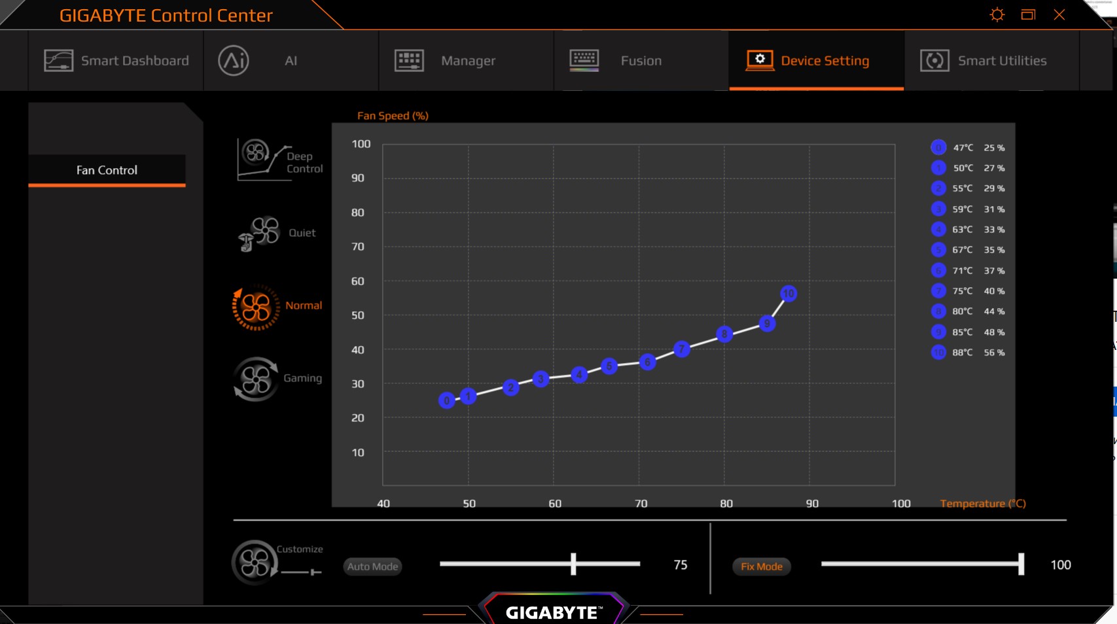
Task: Select curve point 2 on the graph
Action: click(511, 387)
